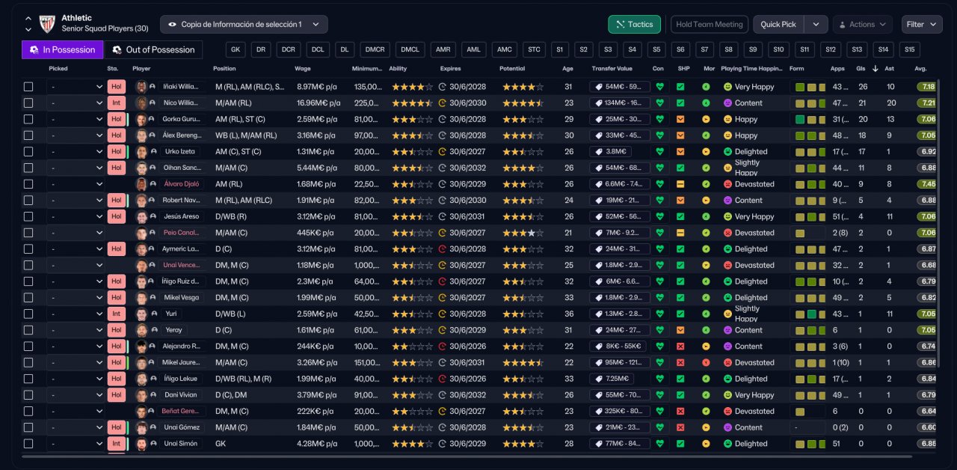
Task: Switch to the Out of Possession tab
Action: coord(153,50)
